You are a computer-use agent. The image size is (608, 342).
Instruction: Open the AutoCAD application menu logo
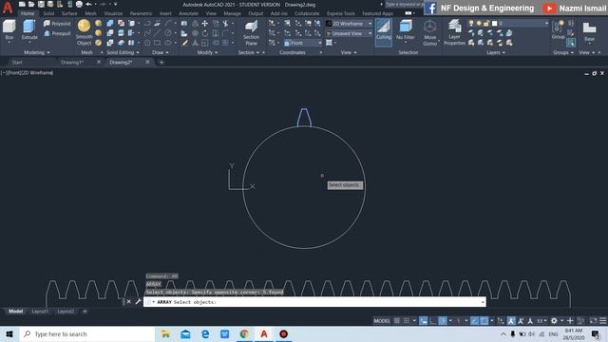pos(8,7)
